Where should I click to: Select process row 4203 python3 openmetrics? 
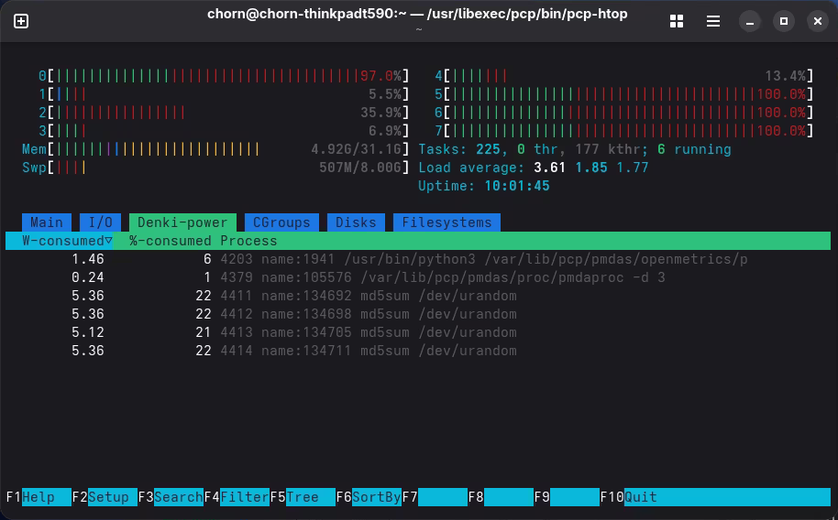pos(418,259)
